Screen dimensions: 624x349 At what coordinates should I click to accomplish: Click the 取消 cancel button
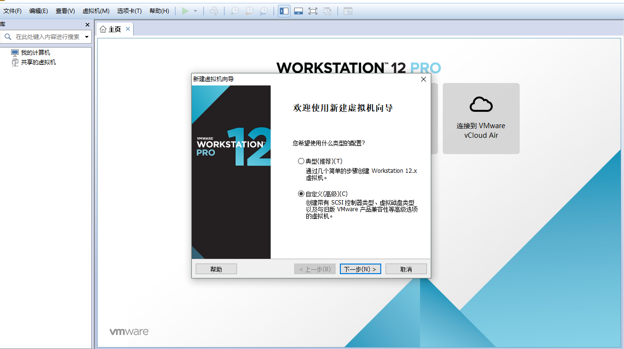coord(406,269)
